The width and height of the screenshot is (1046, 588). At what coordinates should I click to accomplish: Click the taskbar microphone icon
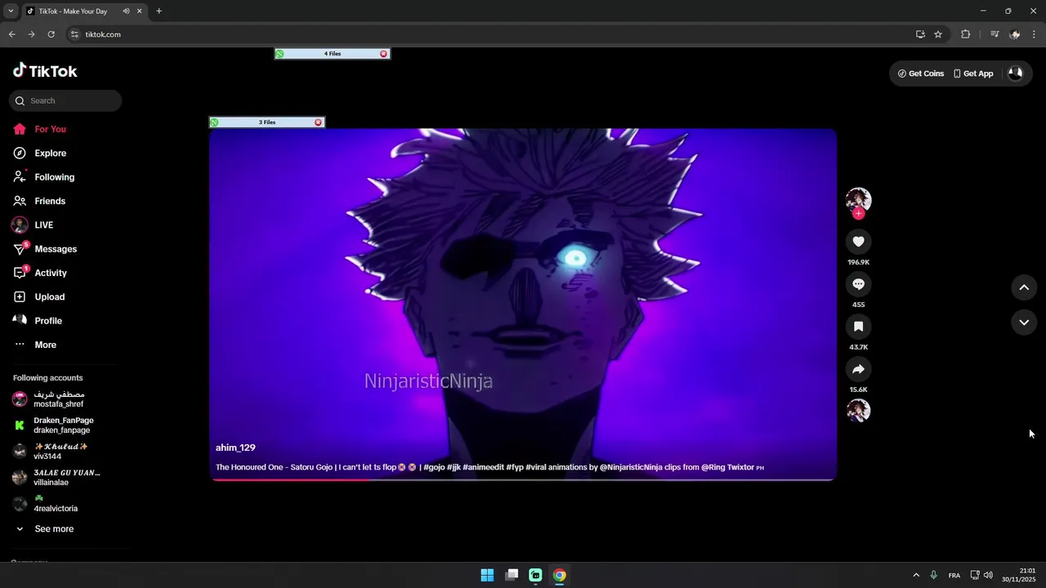933,575
